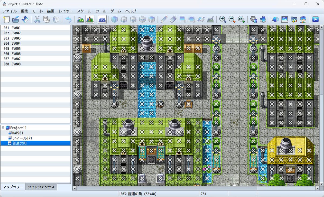Open the ヘルプ menu
Screen dimensions: 324x197
tap(131, 11)
